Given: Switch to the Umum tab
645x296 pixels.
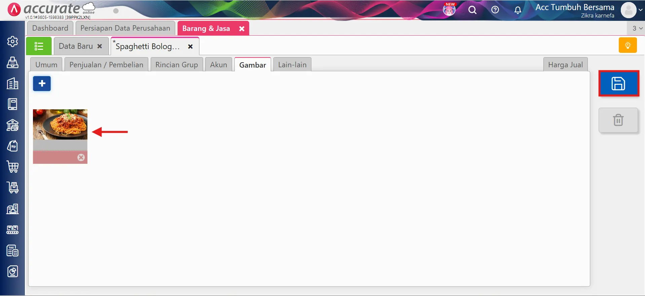Looking at the screenshot, I should (x=46, y=65).
